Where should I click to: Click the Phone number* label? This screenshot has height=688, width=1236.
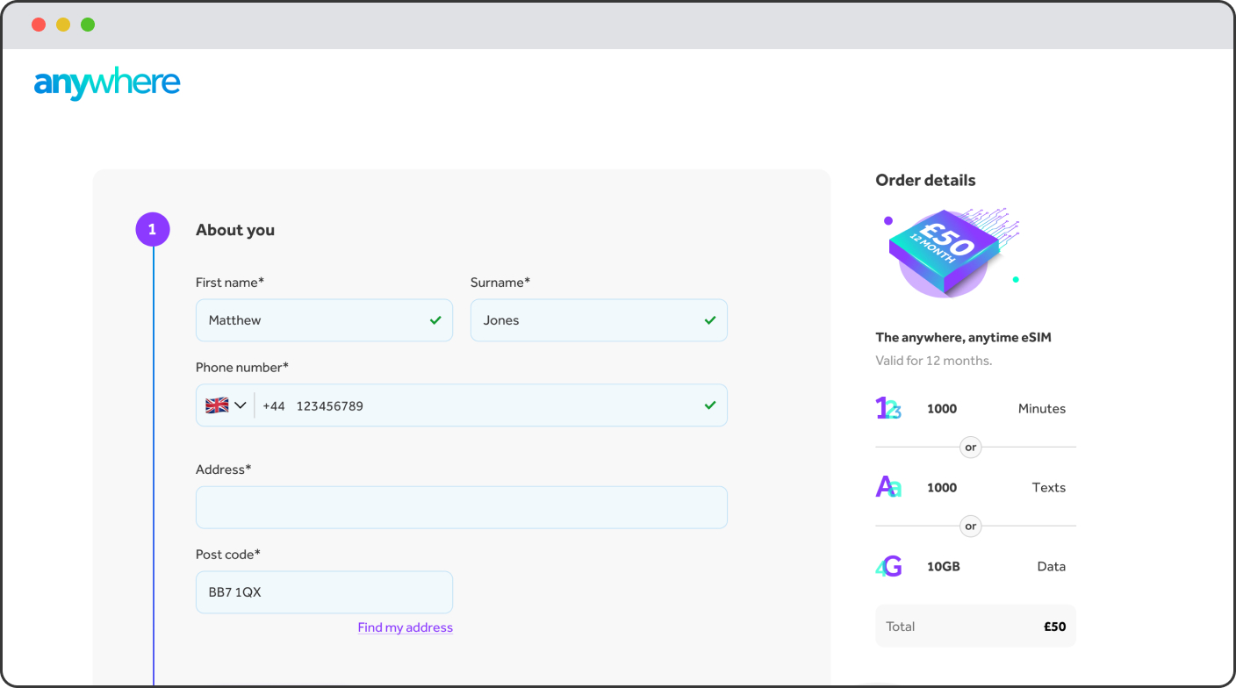click(x=242, y=368)
